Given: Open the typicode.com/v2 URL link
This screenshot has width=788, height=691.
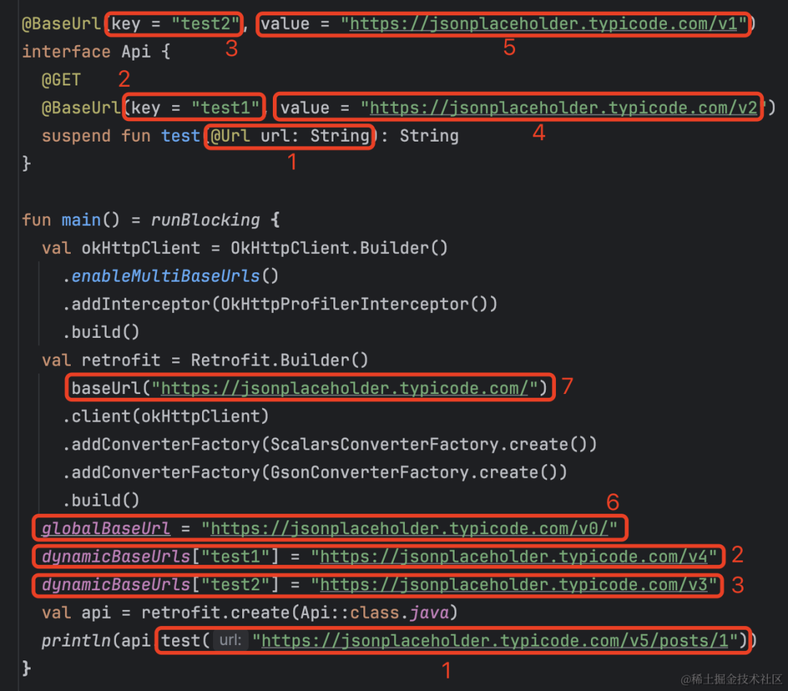Looking at the screenshot, I should 563,107.
